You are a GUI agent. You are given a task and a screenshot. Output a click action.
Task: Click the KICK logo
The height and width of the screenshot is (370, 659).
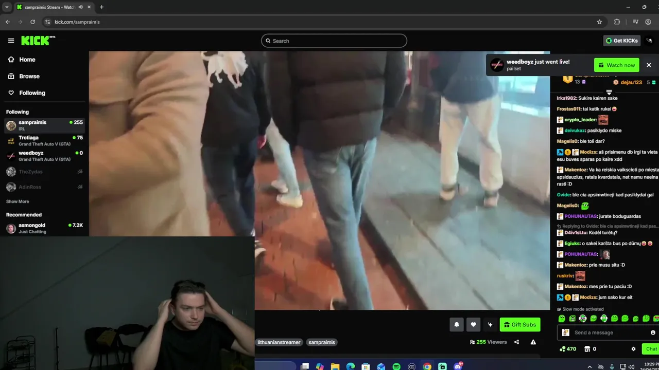[38, 41]
